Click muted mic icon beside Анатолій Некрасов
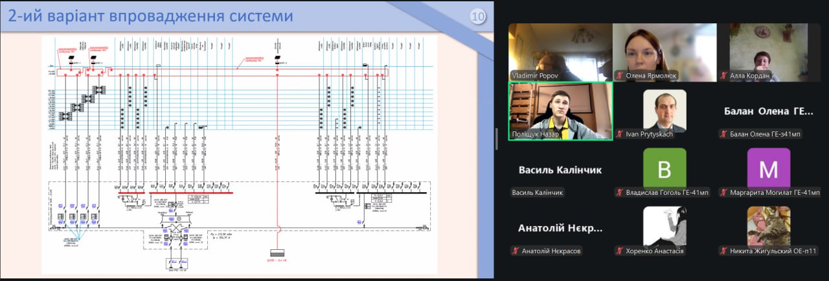 [x=516, y=251]
